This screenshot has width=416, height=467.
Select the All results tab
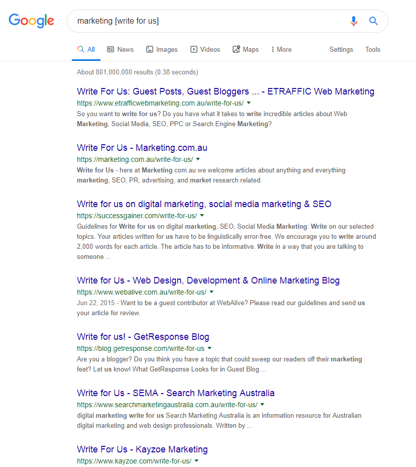pyautogui.click(x=86, y=49)
